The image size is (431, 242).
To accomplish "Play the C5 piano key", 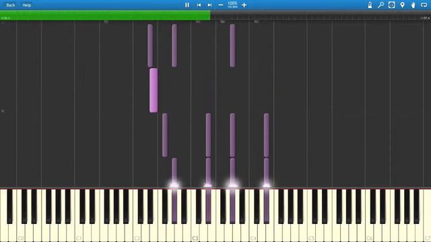I will [x=311, y=233].
